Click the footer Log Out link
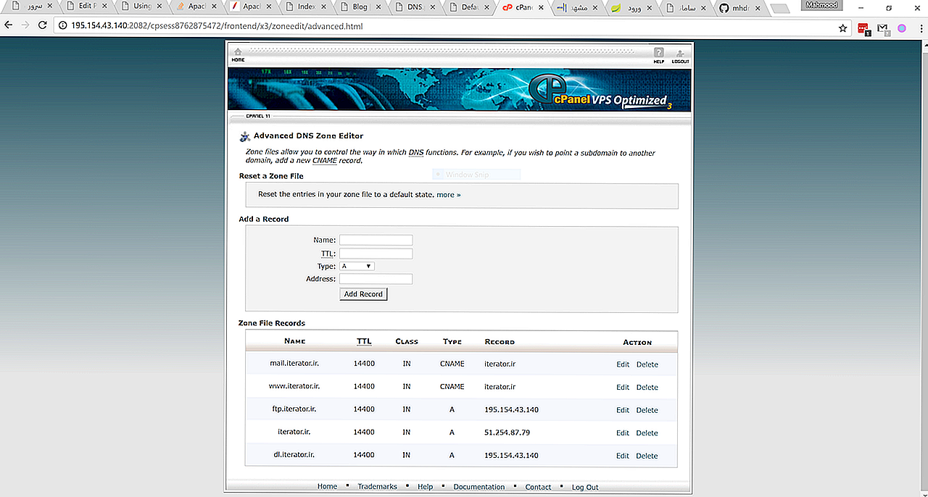The image size is (928, 497). pyautogui.click(x=585, y=487)
